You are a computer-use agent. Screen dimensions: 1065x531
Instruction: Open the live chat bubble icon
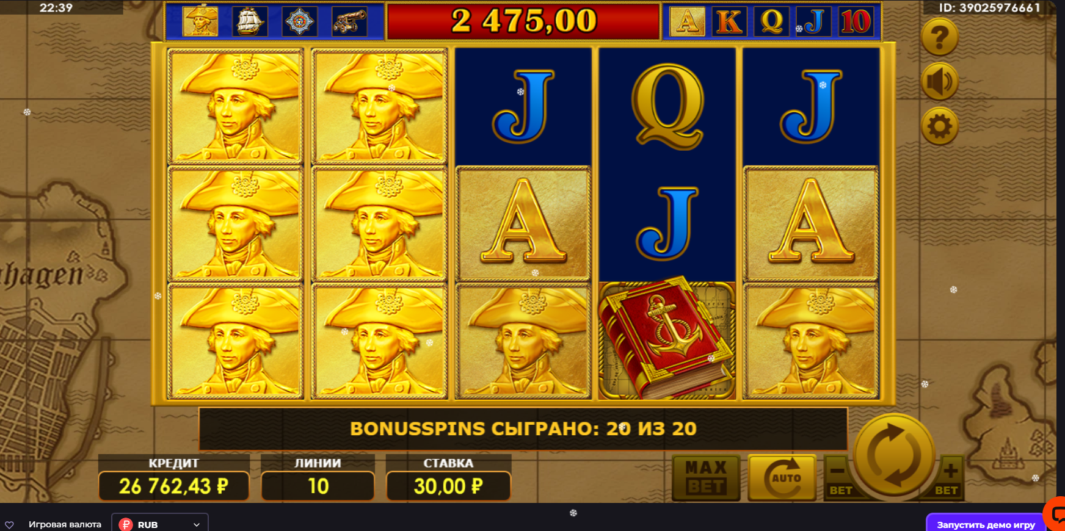pos(1056,514)
